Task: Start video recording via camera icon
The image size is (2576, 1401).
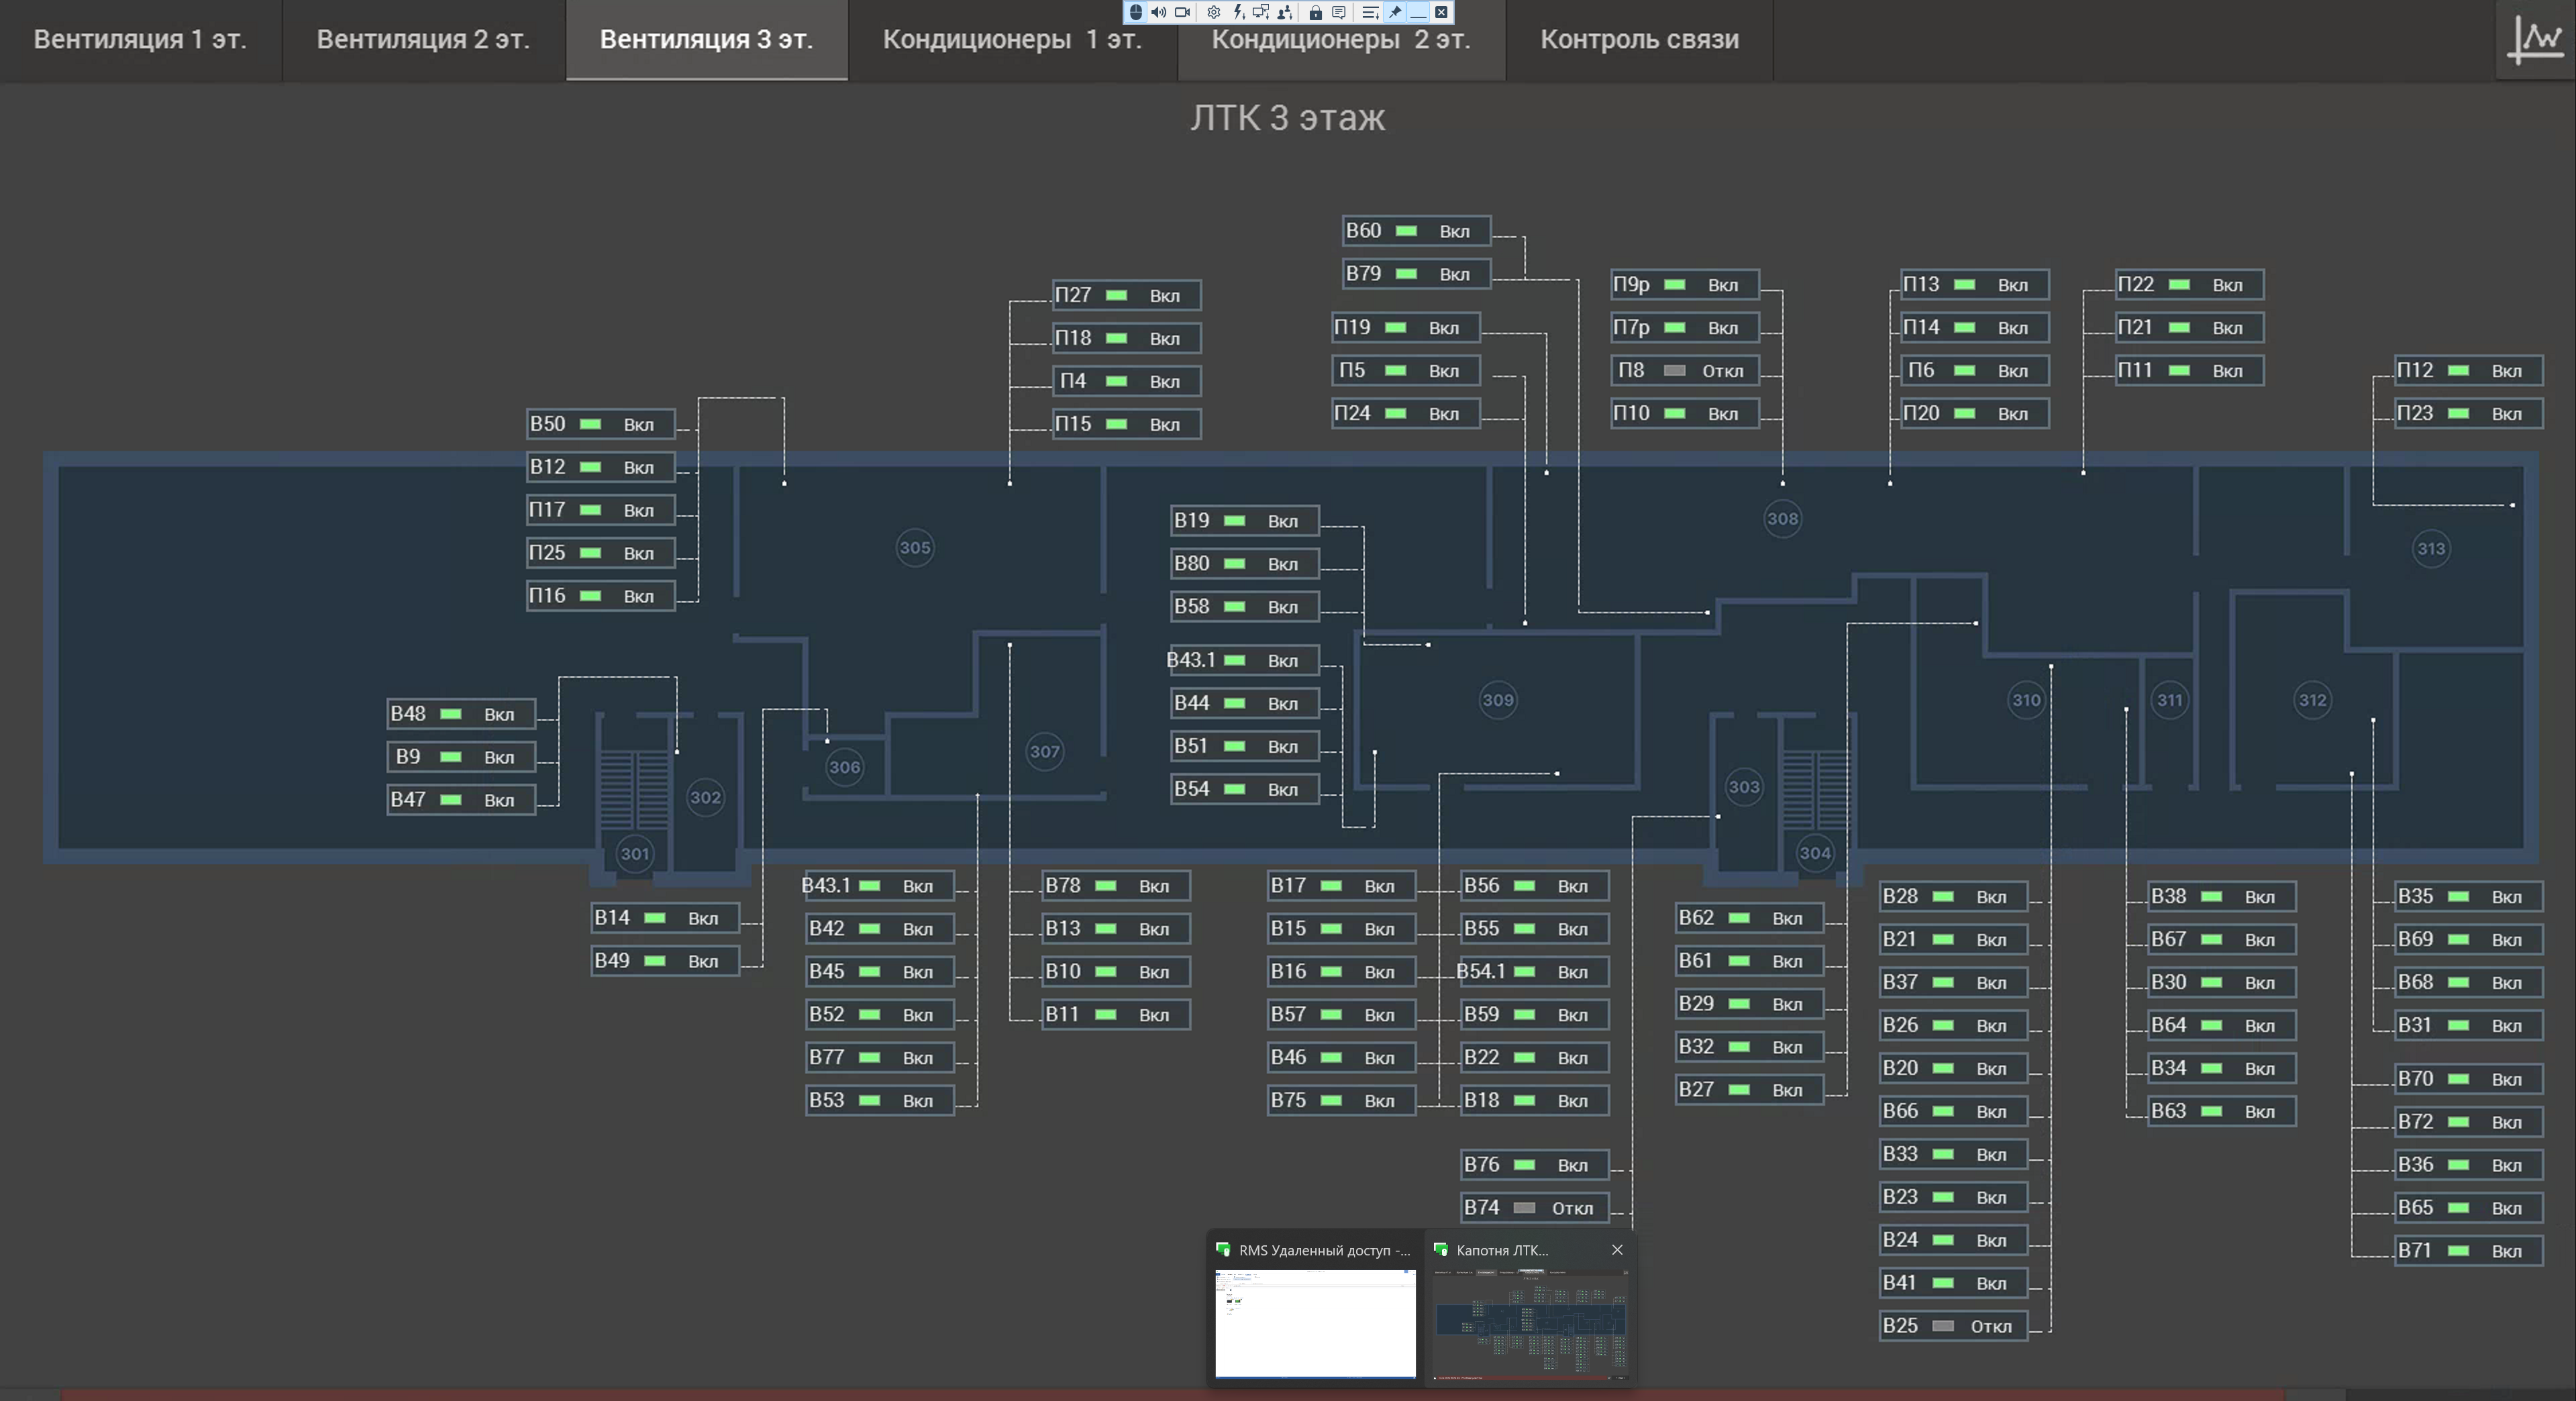Action: 1182,12
